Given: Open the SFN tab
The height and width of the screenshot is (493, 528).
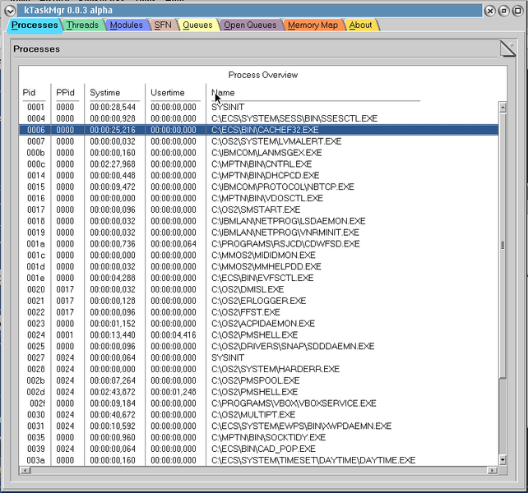Looking at the screenshot, I should tap(163, 25).
